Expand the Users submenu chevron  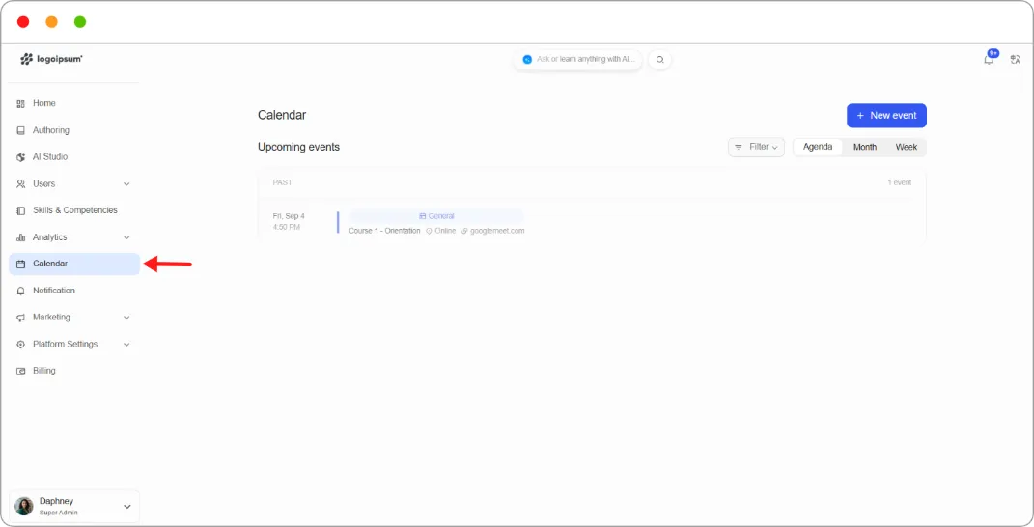coord(126,184)
